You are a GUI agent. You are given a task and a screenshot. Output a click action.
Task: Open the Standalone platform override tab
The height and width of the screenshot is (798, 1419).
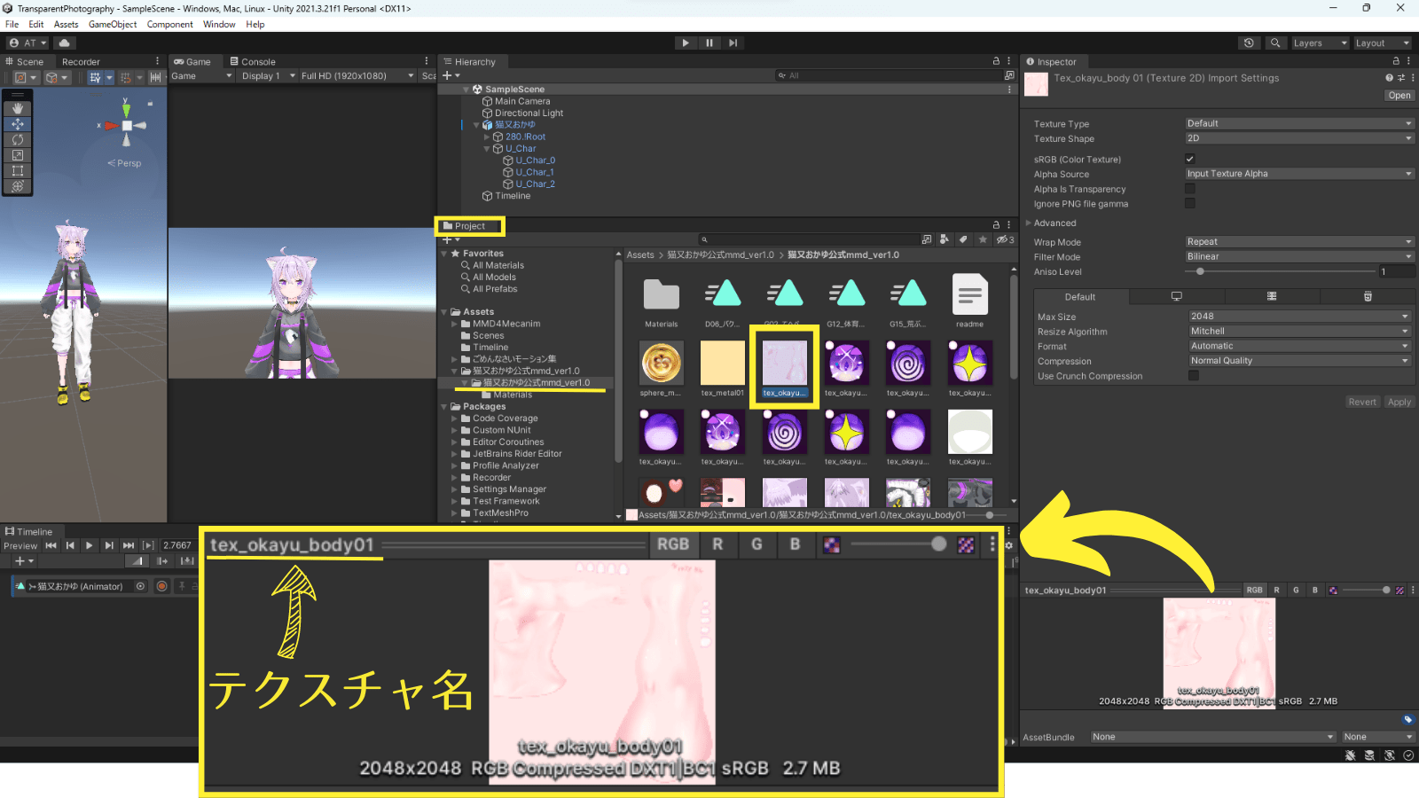[x=1177, y=296]
